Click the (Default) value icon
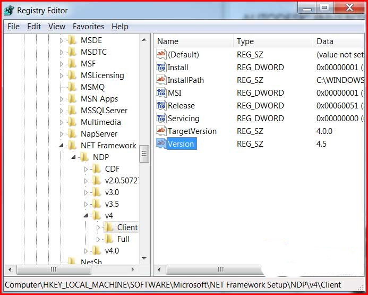 click(x=161, y=54)
